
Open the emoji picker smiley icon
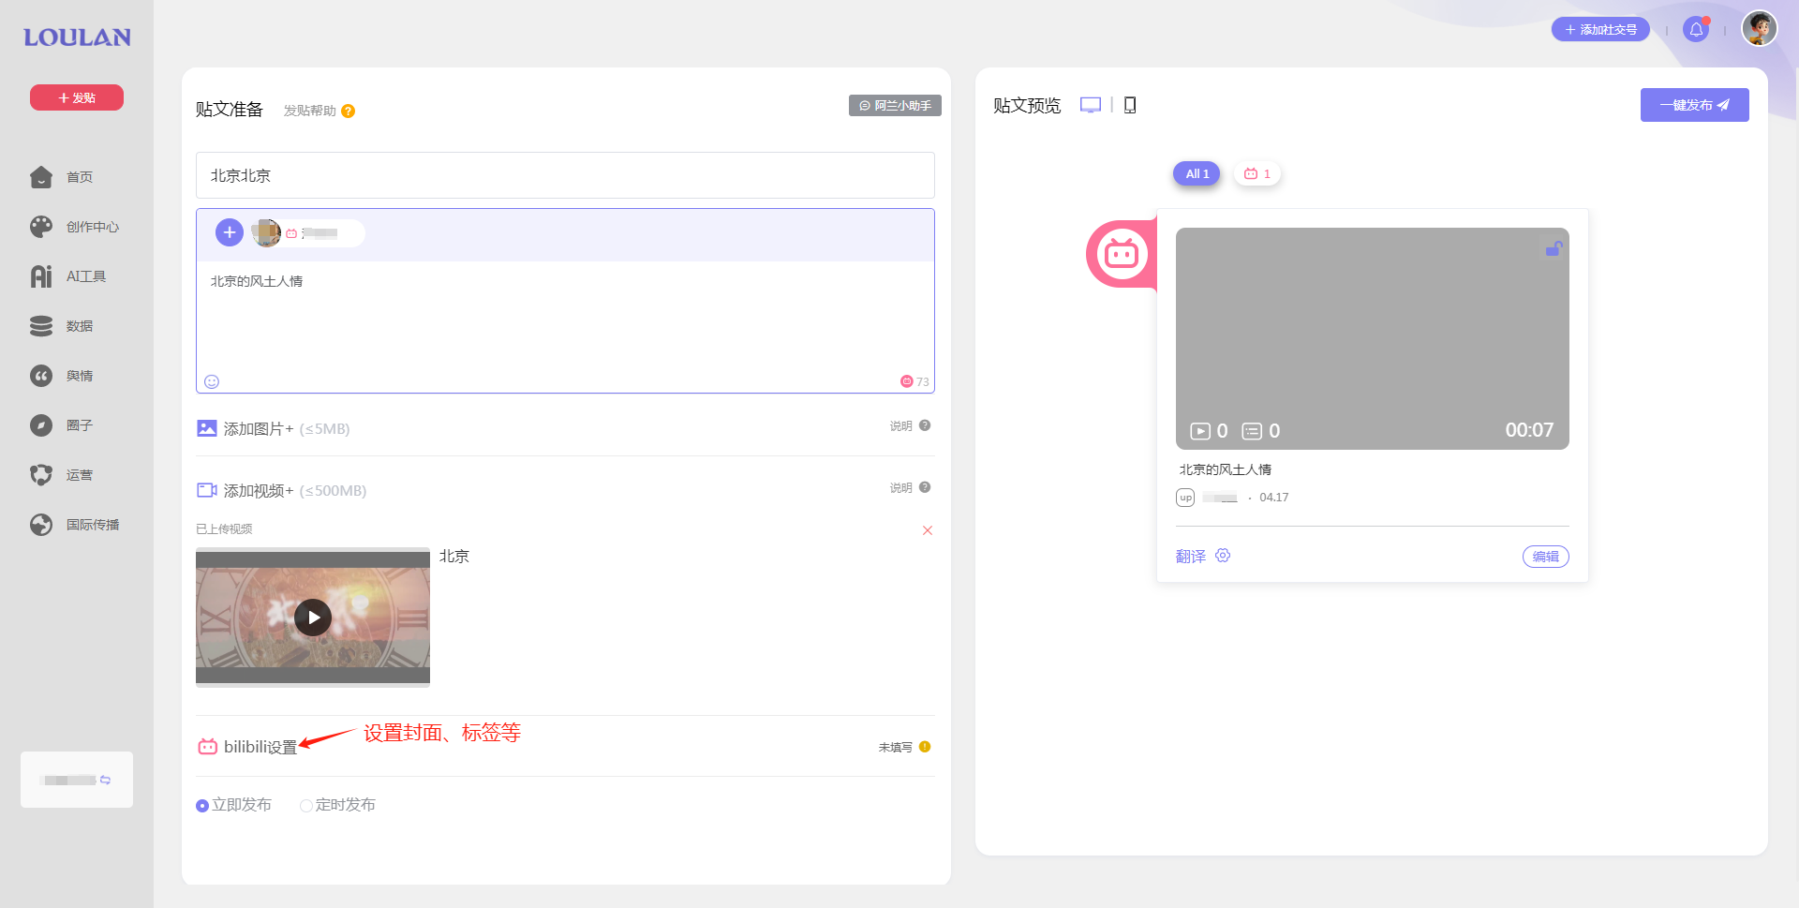coord(212,381)
